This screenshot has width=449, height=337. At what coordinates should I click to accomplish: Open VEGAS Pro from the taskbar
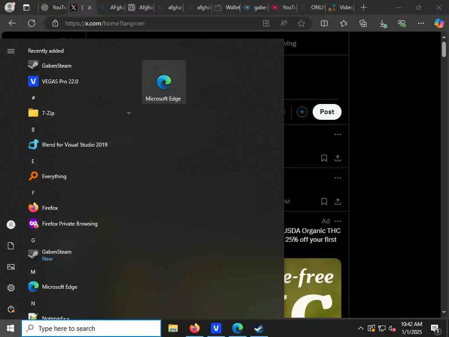[x=216, y=328]
